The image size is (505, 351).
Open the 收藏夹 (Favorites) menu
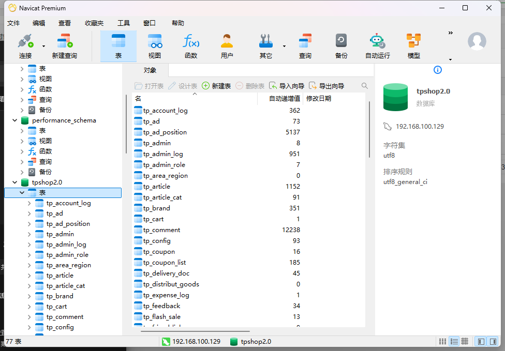(94, 23)
